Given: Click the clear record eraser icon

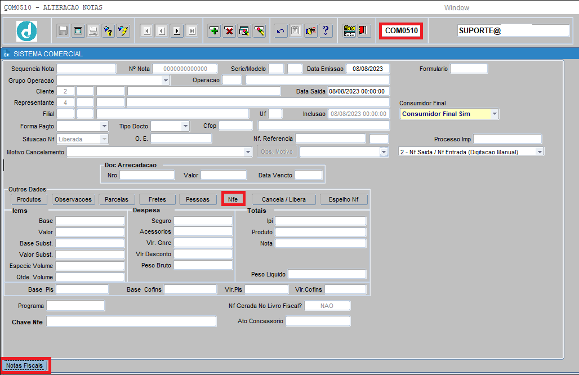Looking at the screenshot, I should 259,30.
